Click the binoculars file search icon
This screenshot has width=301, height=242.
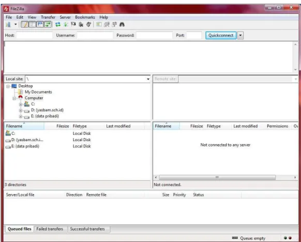[122, 24]
